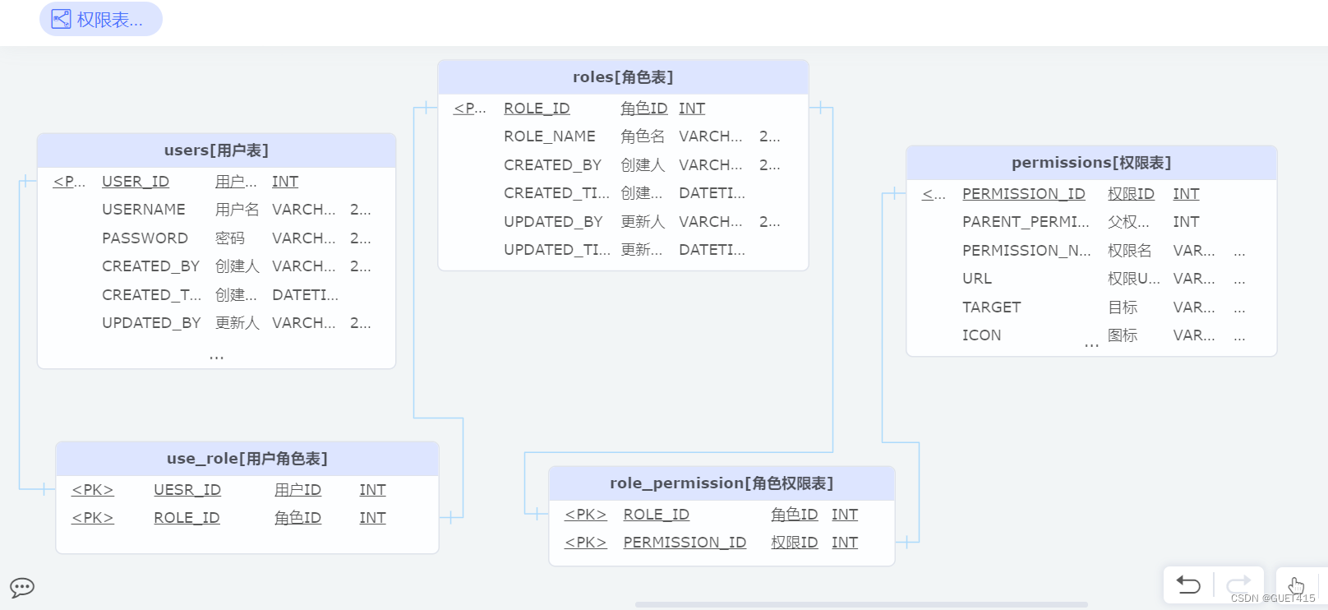The height and width of the screenshot is (610, 1328).
Task: Click PASSWORD field in users table
Action: coord(145,238)
